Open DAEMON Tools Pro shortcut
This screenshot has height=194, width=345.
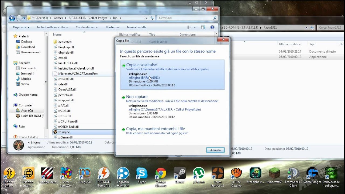pos(104,174)
